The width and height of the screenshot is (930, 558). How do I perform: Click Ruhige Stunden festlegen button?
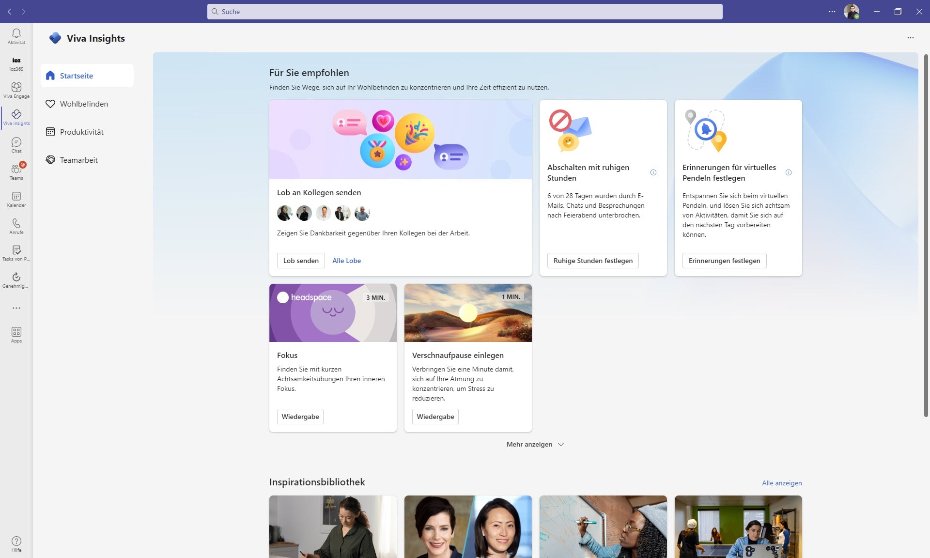pos(593,261)
